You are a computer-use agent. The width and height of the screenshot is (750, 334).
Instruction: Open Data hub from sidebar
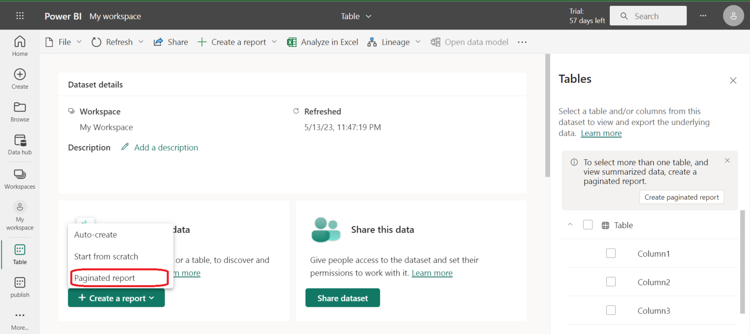20,145
